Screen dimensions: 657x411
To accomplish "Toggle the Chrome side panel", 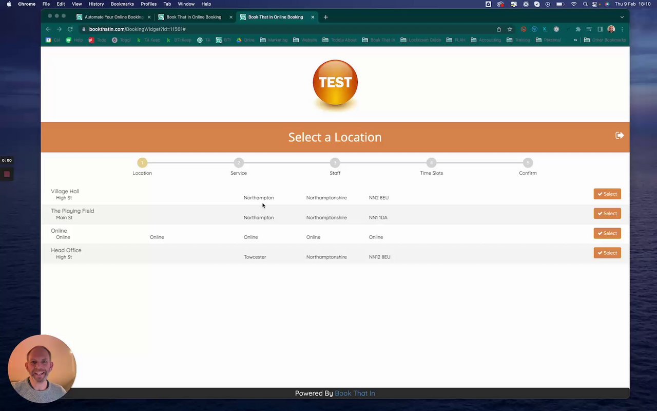I will click(600, 29).
